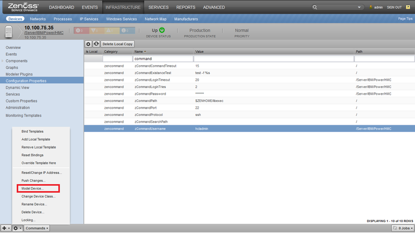Open Modeler Plugins in the sidebar
Viewport: 415px width, 233px height.
point(19,74)
